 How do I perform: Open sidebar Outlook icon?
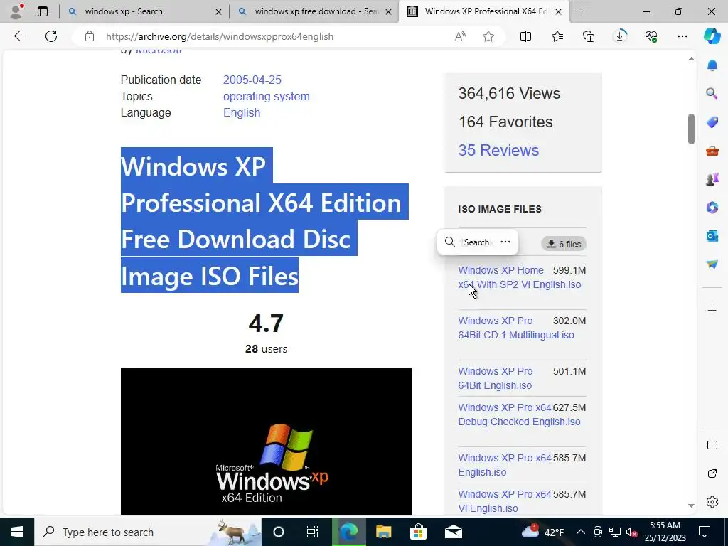pyautogui.click(x=712, y=236)
